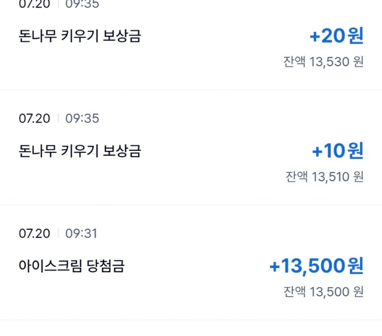
Task: Click the +13,500원 amount
Action: [316, 267]
